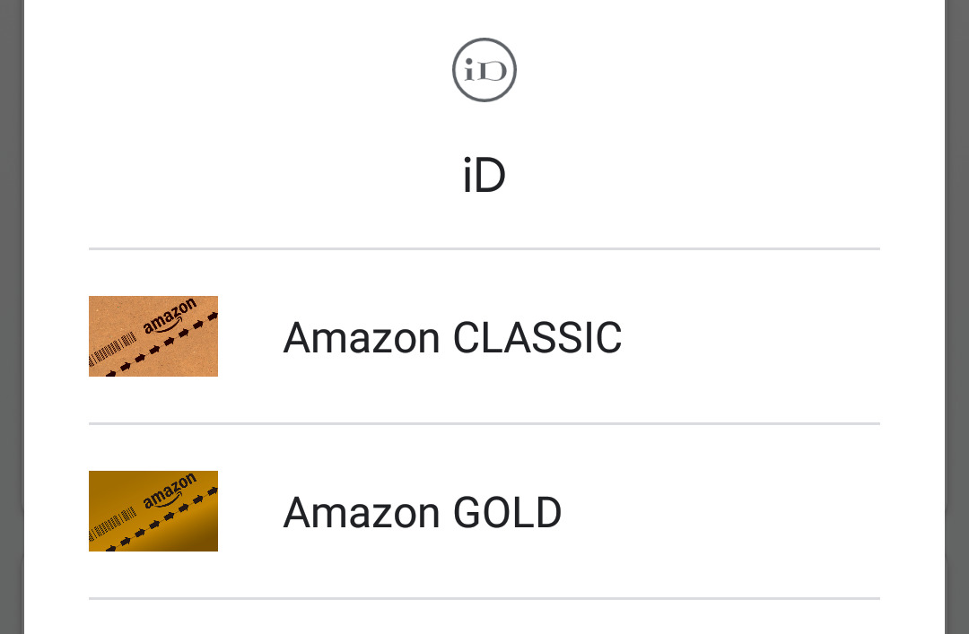Click the word Amazon in the CLASSIC row
The image size is (969, 634).
click(x=362, y=338)
